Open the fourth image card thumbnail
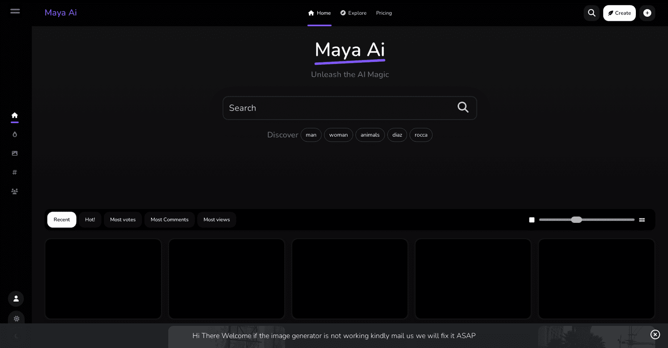 tap(473, 279)
